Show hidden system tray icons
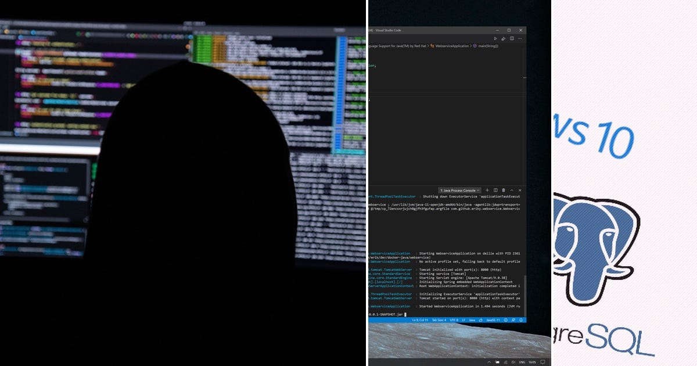Image resolution: width=697 pixels, height=366 pixels. click(x=490, y=361)
